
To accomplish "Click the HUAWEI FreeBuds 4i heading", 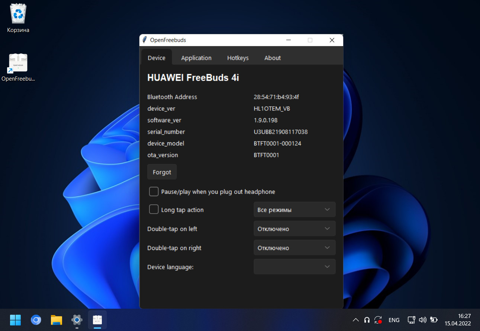I will (x=193, y=78).
